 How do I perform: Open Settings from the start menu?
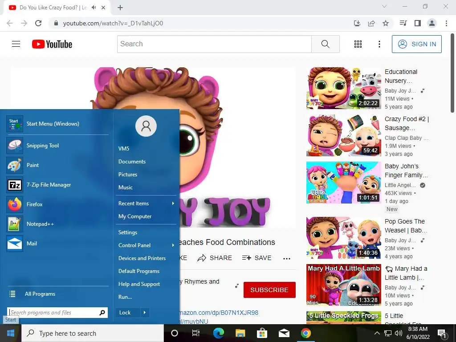click(128, 232)
